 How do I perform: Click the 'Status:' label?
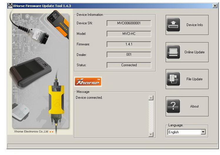[x=81, y=65]
